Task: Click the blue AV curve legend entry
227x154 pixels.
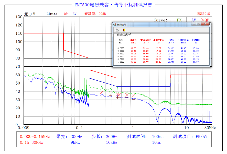Action: [x=191, y=20]
